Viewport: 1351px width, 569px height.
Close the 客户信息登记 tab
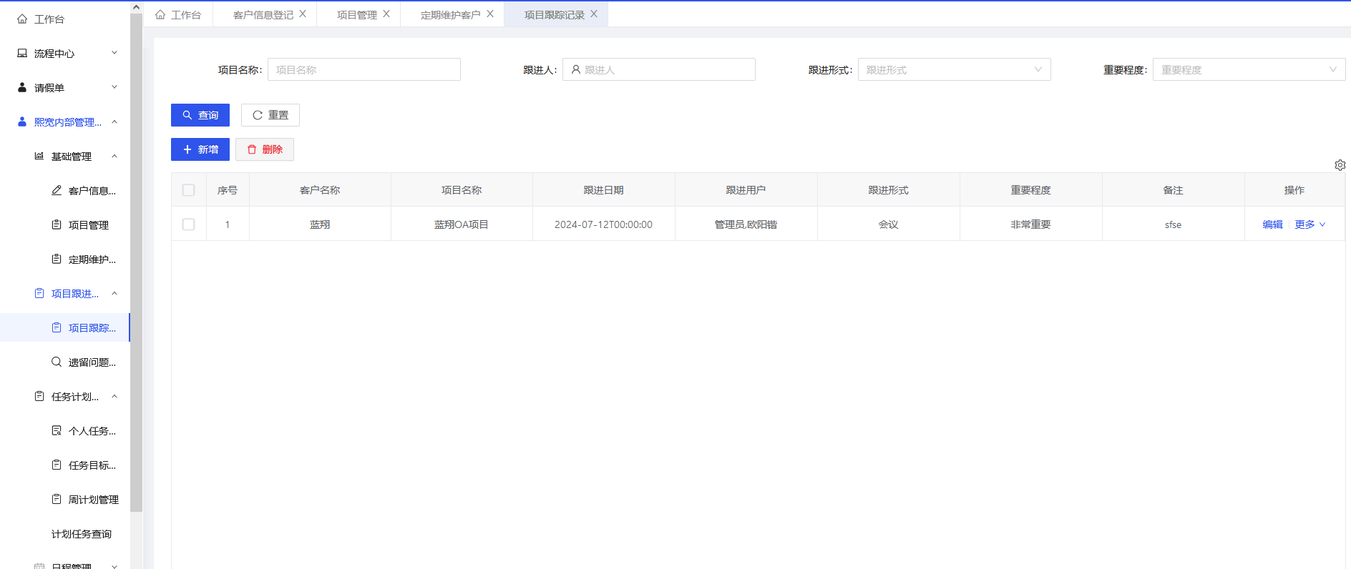tap(303, 14)
